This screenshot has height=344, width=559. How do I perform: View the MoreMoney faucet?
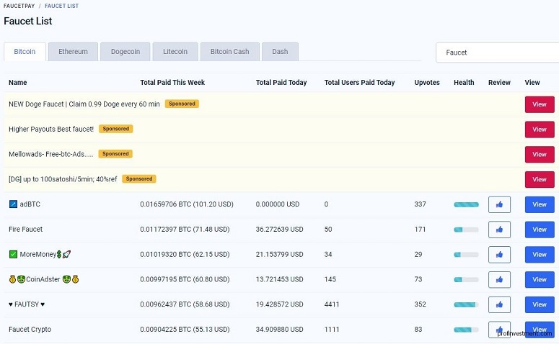[540, 254]
